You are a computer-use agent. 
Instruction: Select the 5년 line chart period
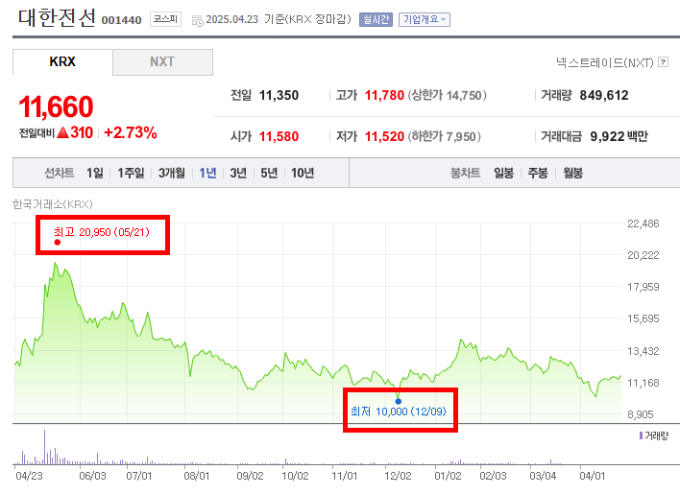click(x=269, y=174)
